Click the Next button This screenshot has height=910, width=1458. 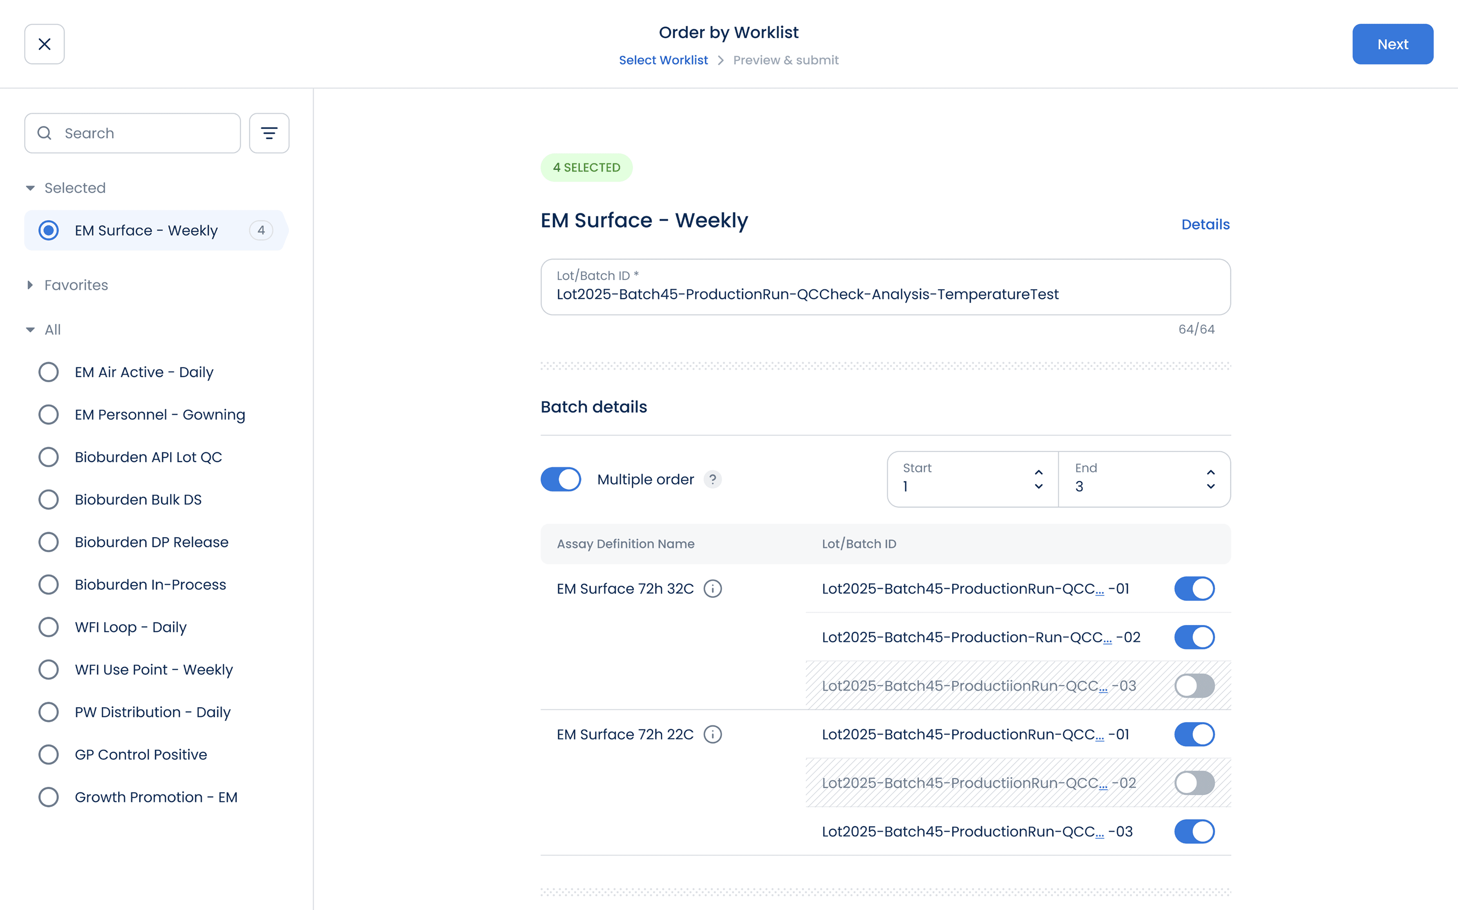[x=1392, y=44]
